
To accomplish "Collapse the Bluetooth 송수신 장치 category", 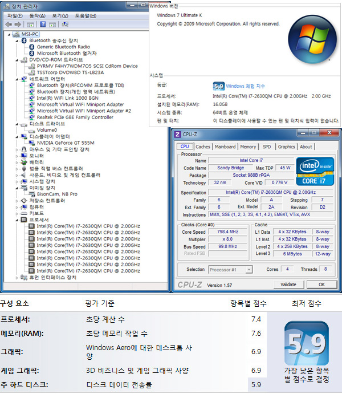I will point(17,40).
